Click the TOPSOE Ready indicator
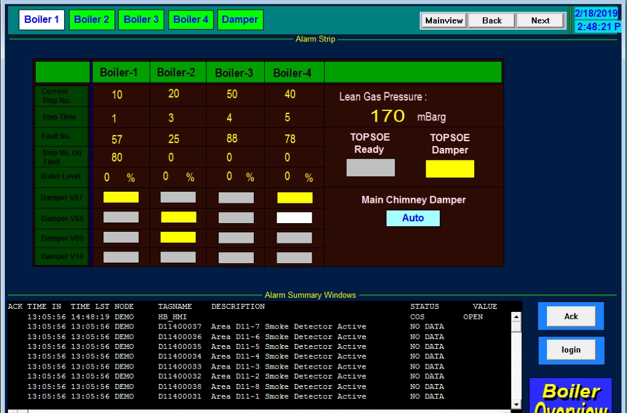The width and height of the screenshot is (627, 413). pos(370,168)
